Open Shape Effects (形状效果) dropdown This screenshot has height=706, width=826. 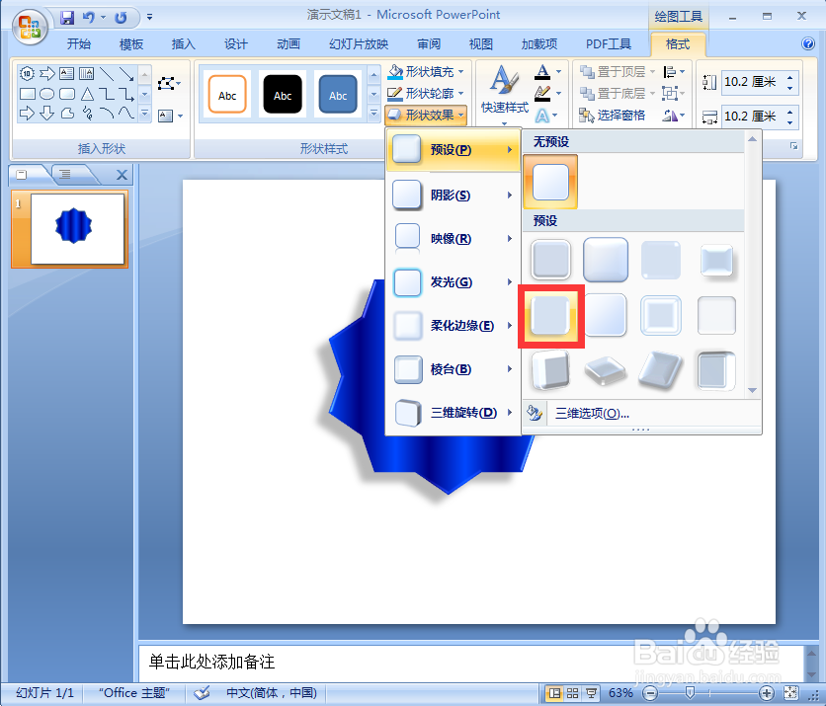coord(426,115)
